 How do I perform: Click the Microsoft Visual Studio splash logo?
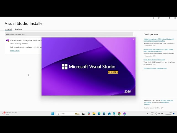(88, 66)
